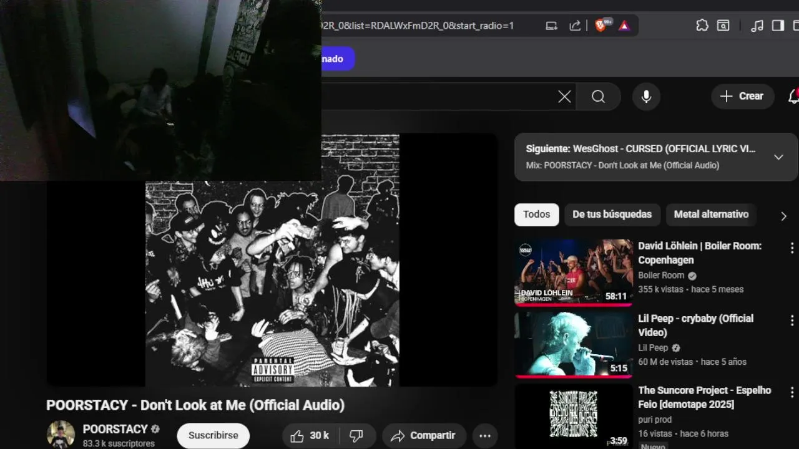Open The Suncore Project - Espelho Feio title
Screen dimensions: 799x449
(704, 397)
